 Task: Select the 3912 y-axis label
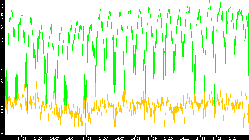(2, 69)
